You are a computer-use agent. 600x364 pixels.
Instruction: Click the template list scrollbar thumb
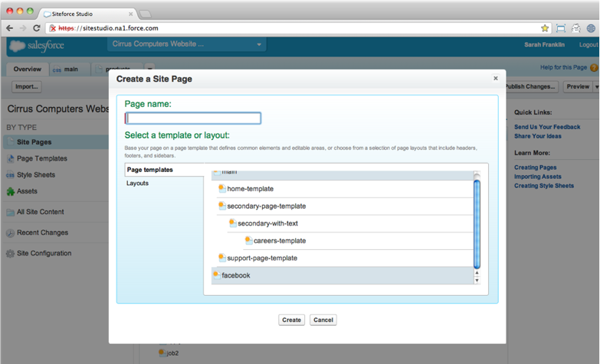[477, 224]
